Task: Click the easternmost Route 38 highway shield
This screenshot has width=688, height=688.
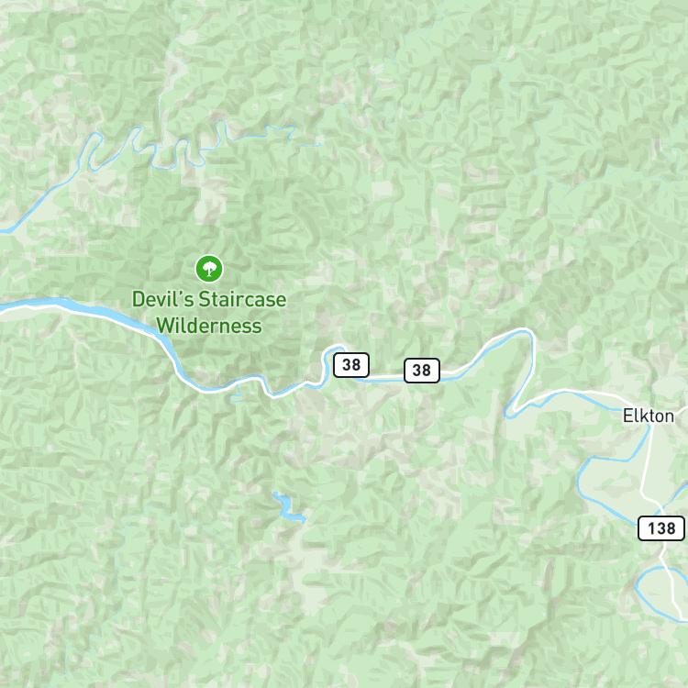Action: coord(422,371)
